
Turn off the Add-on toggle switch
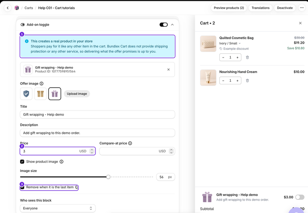164,25
